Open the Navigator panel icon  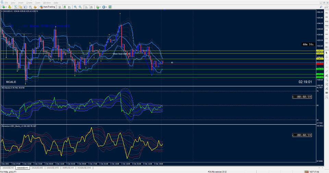(21, 7)
